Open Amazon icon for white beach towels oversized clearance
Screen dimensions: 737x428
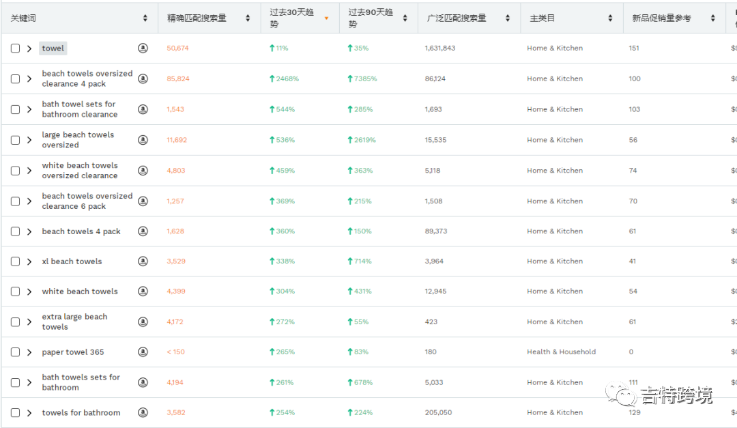pos(143,170)
